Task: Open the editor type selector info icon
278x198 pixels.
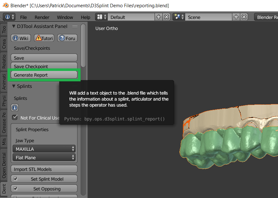Action: point(9,17)
